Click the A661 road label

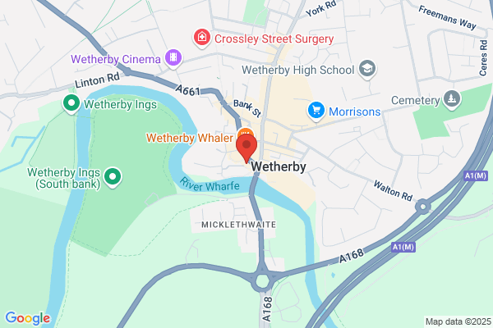coord(187,90)
